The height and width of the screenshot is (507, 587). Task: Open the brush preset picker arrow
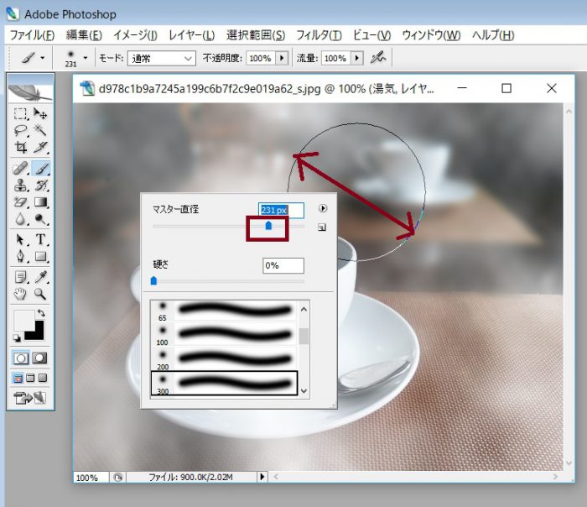pos(86,58)
